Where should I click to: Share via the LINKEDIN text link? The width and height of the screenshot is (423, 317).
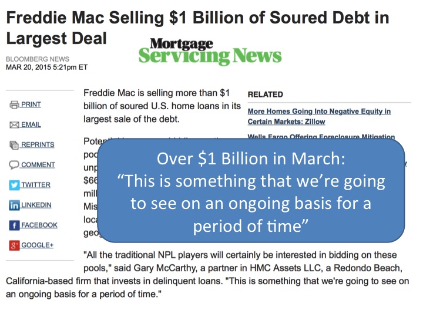pos(36,205)
